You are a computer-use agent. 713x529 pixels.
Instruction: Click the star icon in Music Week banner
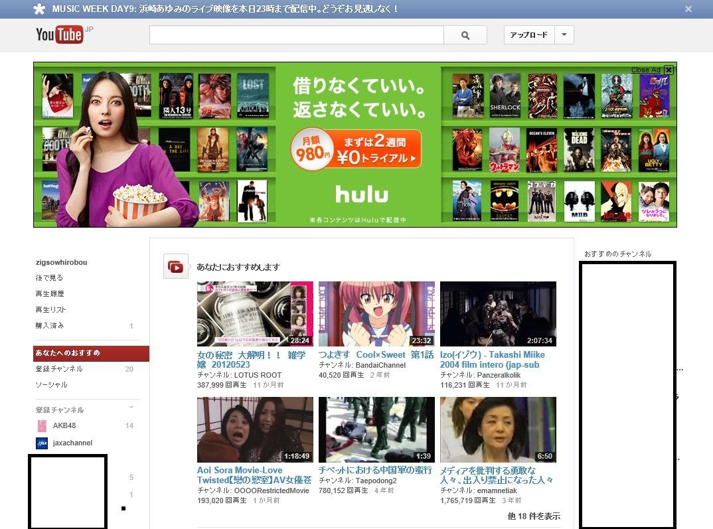pos(40,9)
